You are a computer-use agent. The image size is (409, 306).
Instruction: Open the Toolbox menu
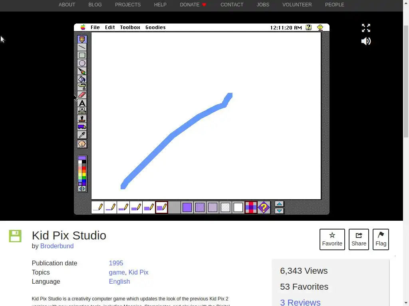pos(130,27)
